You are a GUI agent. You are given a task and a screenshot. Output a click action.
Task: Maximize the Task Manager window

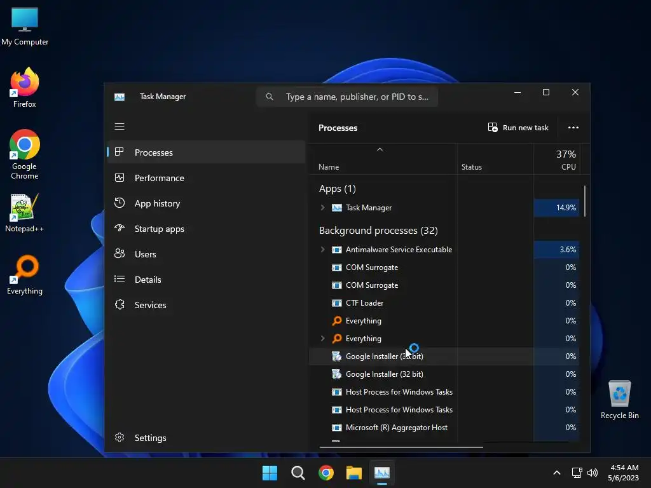tap(546, 92)
